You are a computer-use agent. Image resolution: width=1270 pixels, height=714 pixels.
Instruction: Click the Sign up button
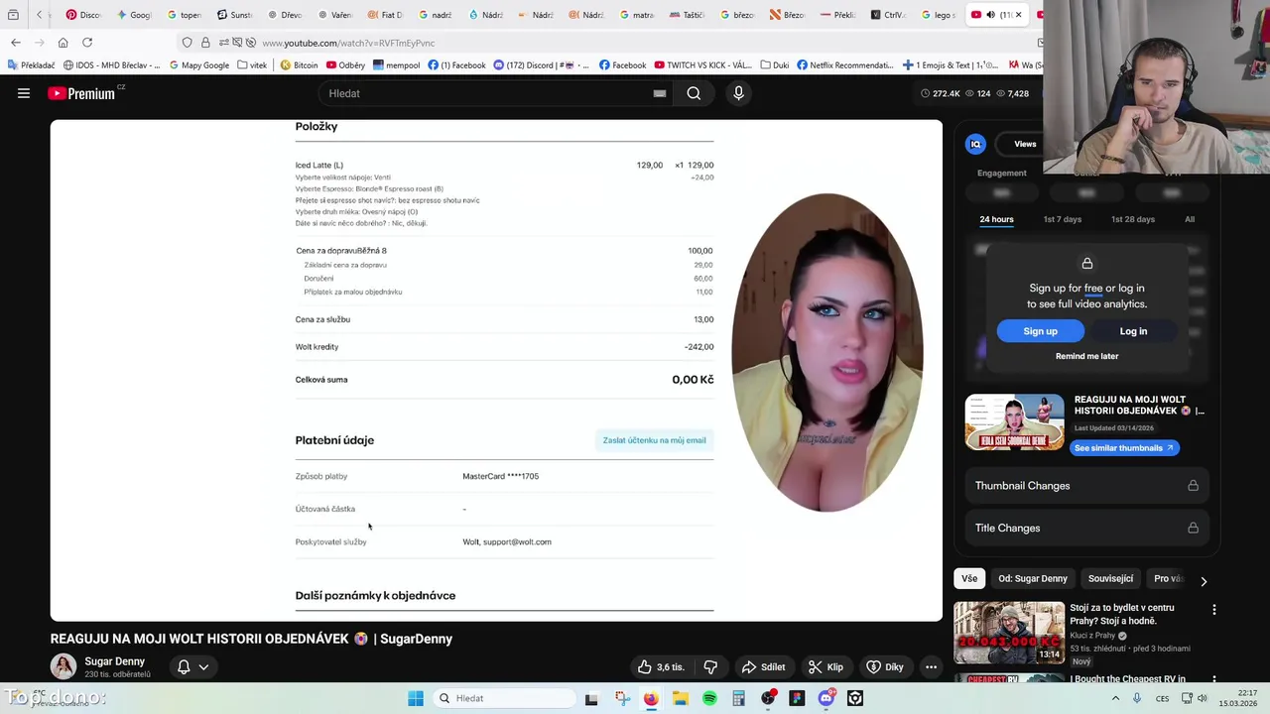pyautogui.click(x=1040, y=331)
